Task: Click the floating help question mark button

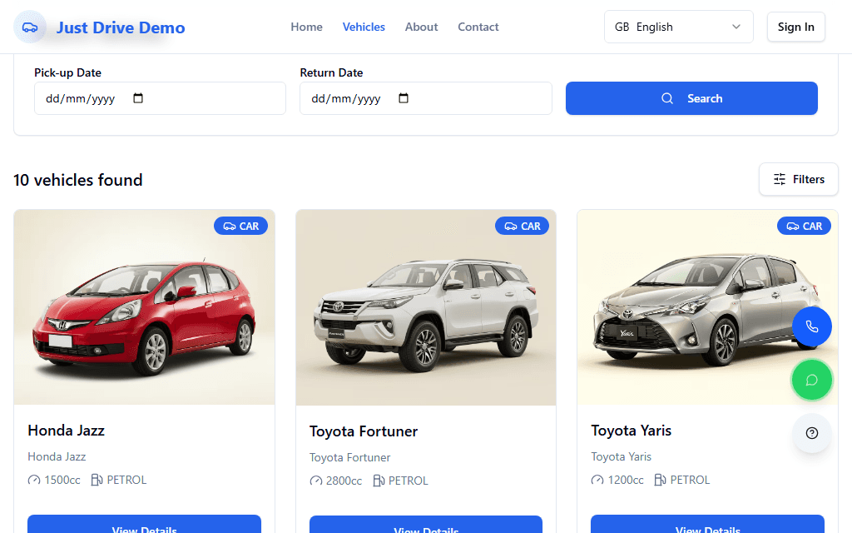Action: [812, 433]
